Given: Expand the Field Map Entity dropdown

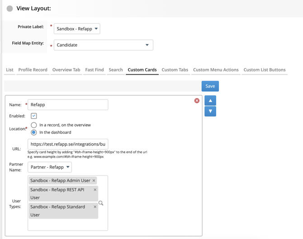Looking at the screenshot, I should [103, 45].
